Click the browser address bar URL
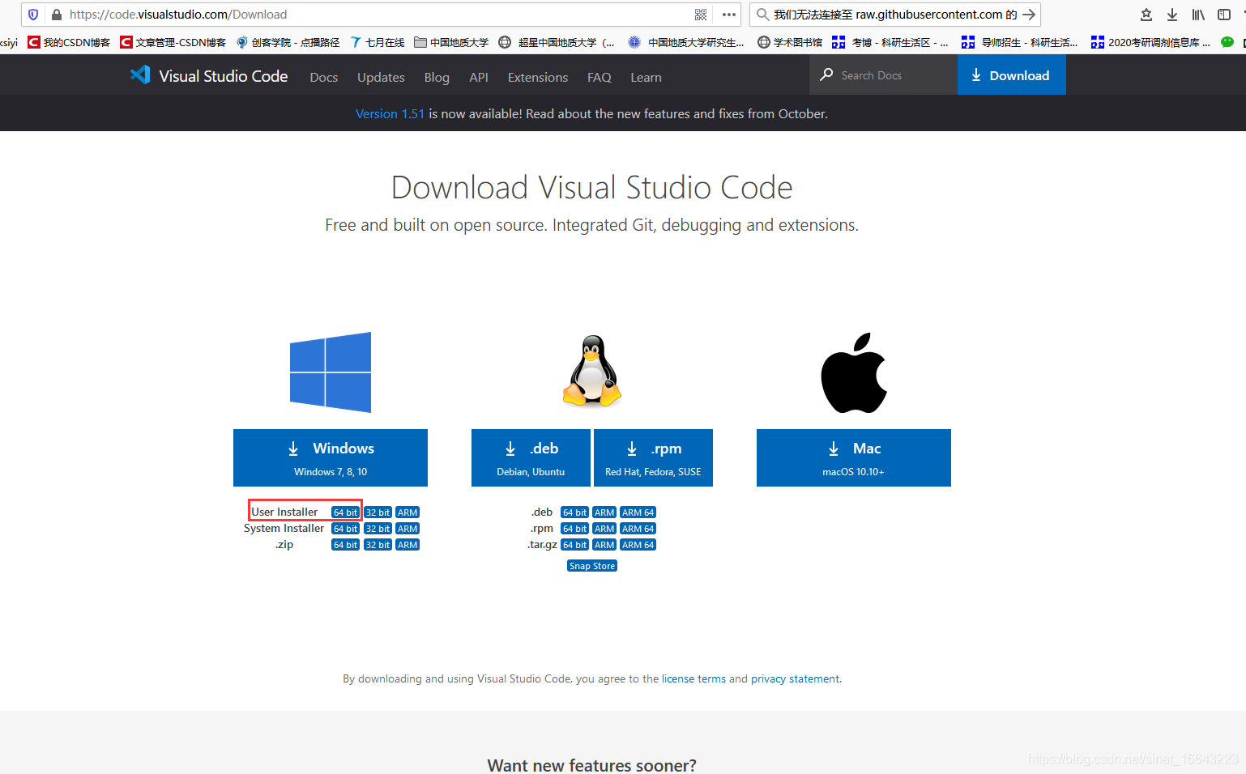Viewport: 1246px width, 774px height. tap(178, 15)
